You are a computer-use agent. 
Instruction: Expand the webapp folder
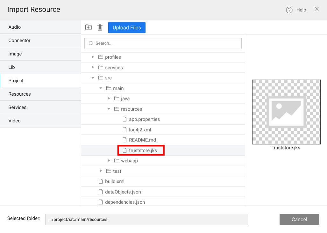109,161
